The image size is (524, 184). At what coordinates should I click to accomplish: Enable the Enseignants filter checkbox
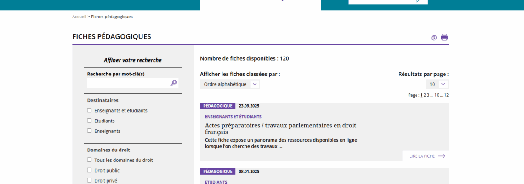coord(90,131)
